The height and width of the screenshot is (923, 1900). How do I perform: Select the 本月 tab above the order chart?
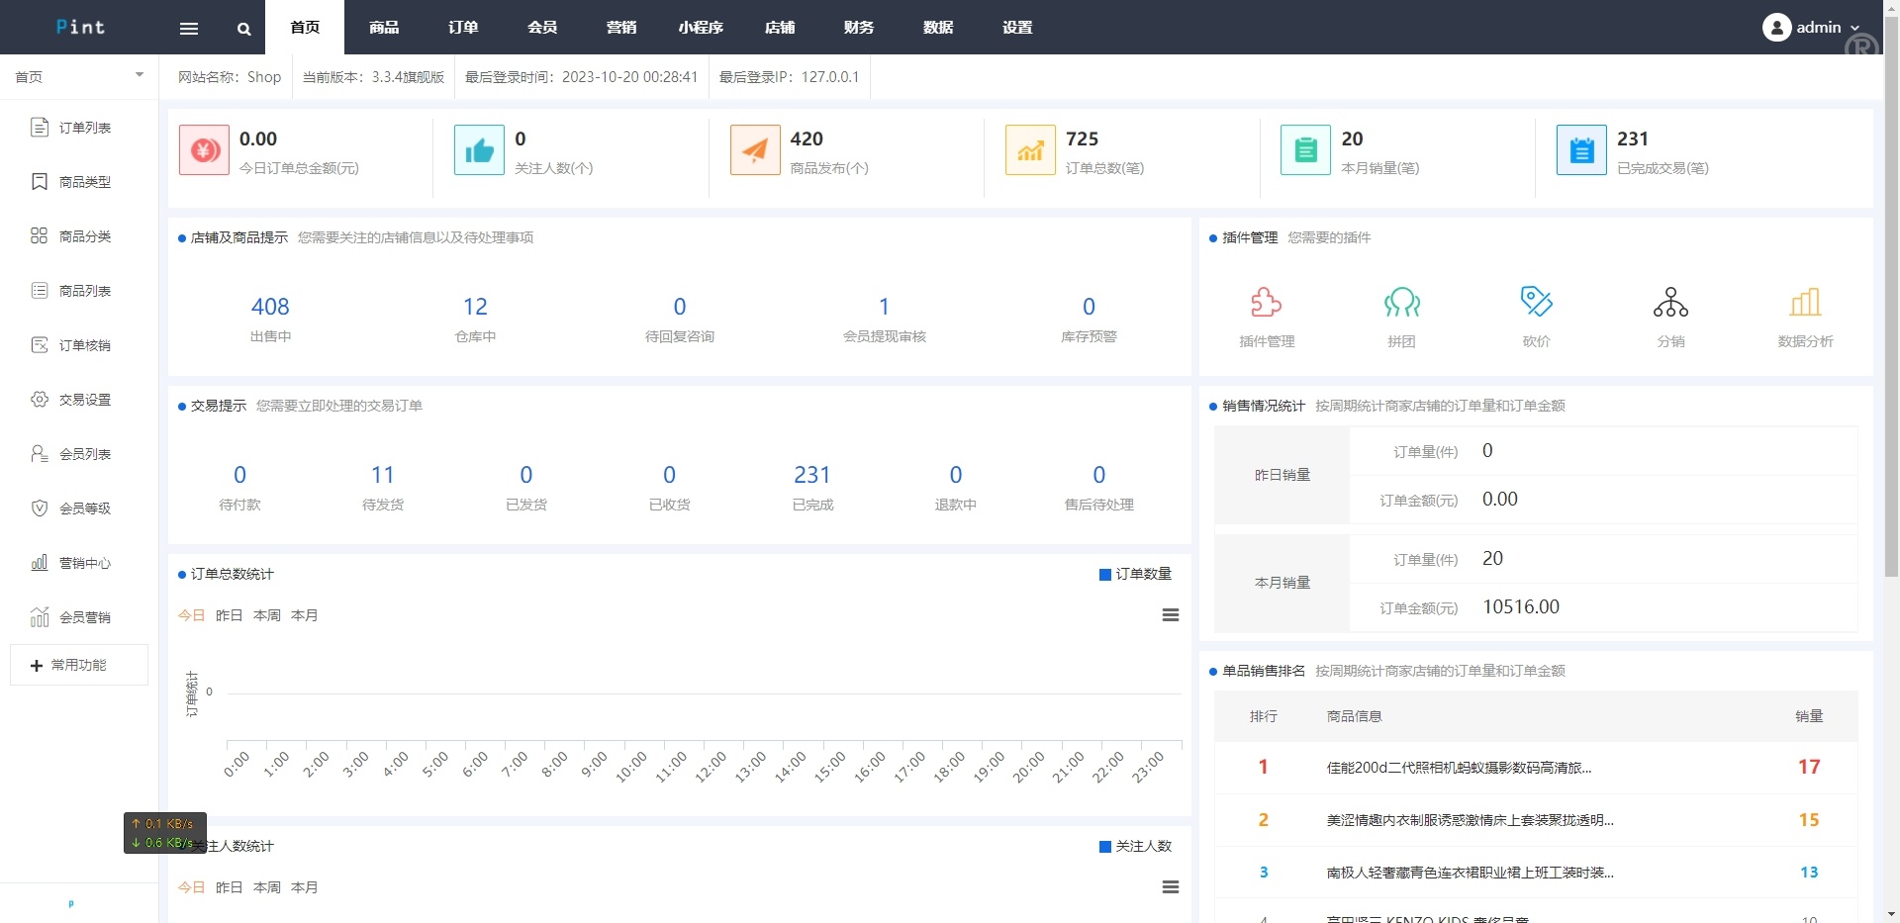pos(305,614)
